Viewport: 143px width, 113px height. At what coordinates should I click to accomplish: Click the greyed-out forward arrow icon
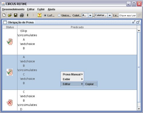click(x=33, y=15)
